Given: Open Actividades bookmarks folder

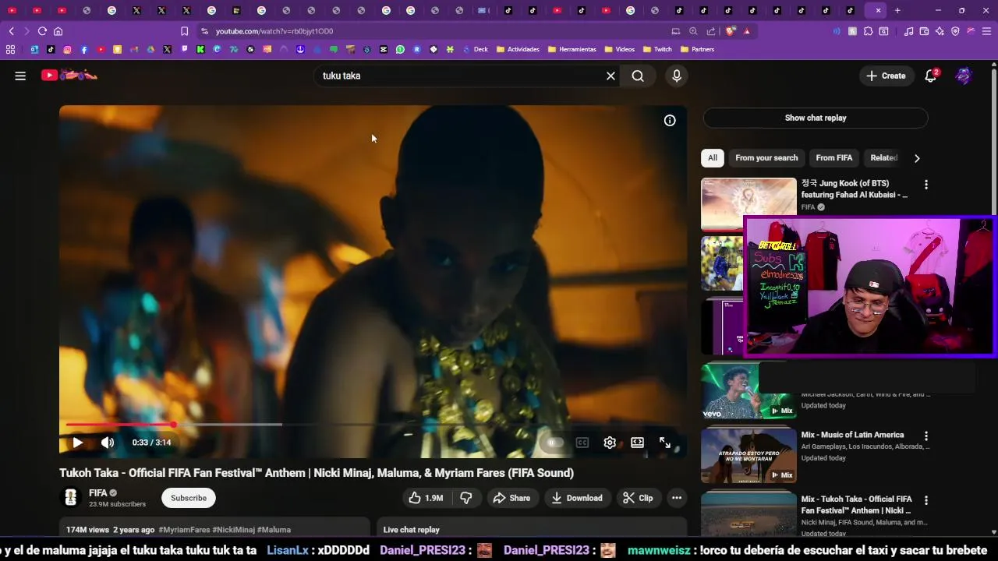Looking at the screenshot, I should (x=518, y=49).
